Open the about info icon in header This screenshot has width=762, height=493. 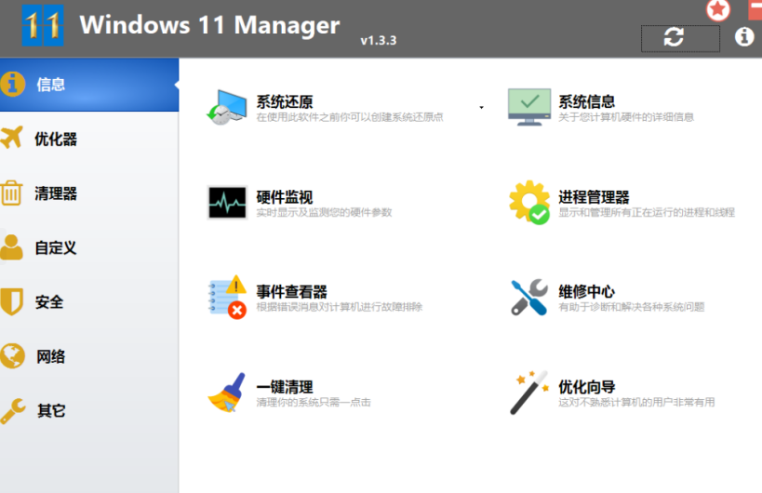[x=744, y=36]
